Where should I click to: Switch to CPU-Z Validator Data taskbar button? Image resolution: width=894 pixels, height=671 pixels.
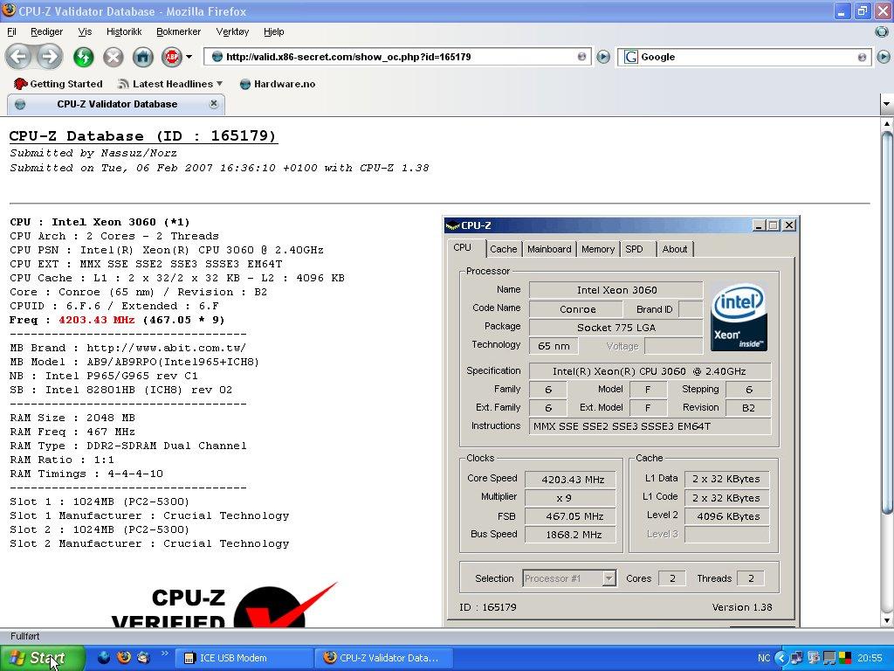384,658
